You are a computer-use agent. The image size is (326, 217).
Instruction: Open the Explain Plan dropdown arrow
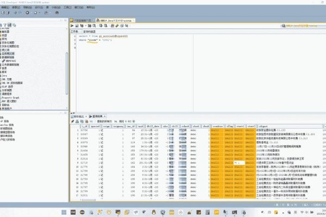tap(87, 25)
